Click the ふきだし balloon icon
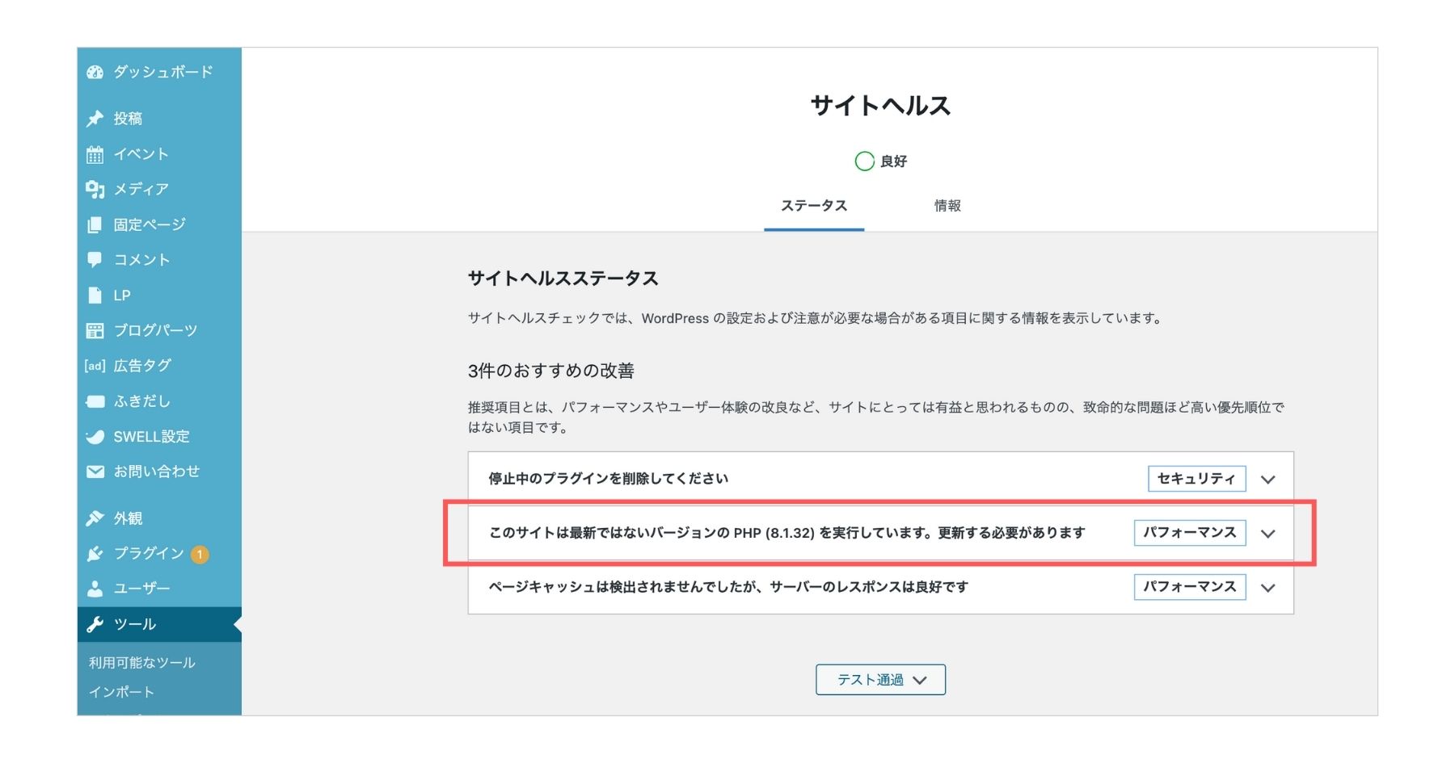 95,401
